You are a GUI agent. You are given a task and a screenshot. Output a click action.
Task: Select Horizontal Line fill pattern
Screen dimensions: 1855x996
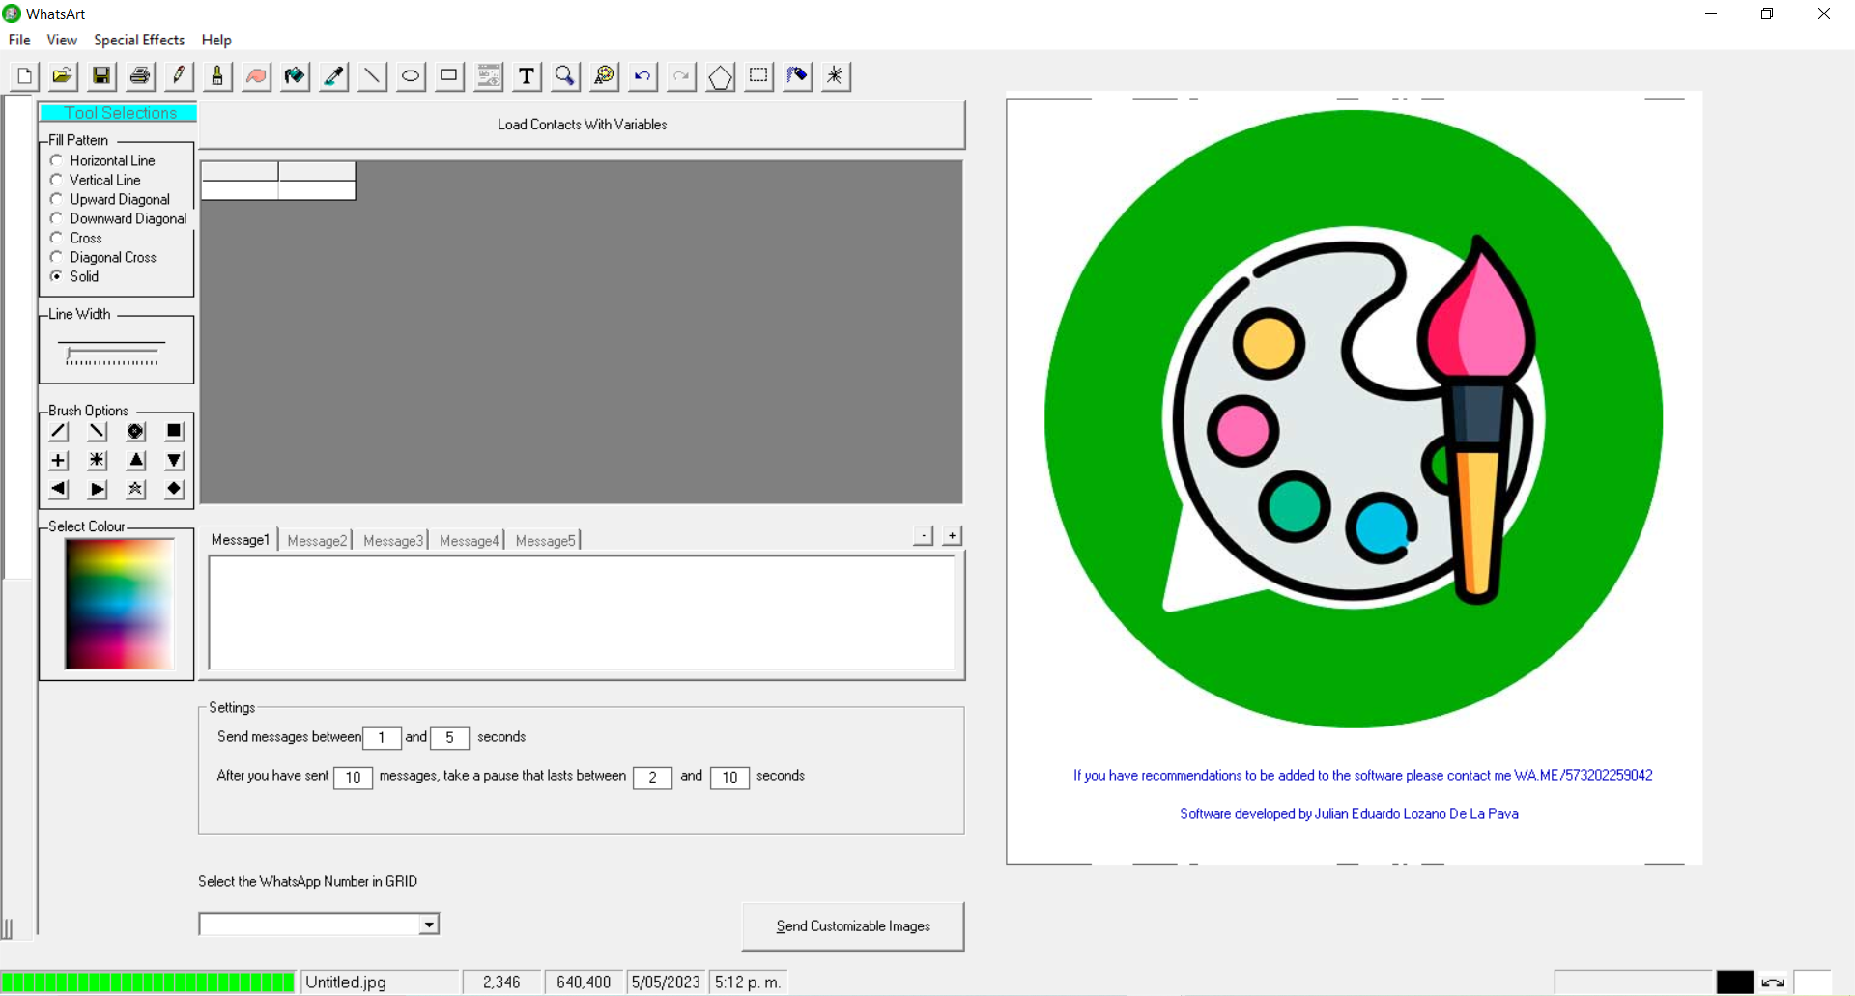(102, 160)
